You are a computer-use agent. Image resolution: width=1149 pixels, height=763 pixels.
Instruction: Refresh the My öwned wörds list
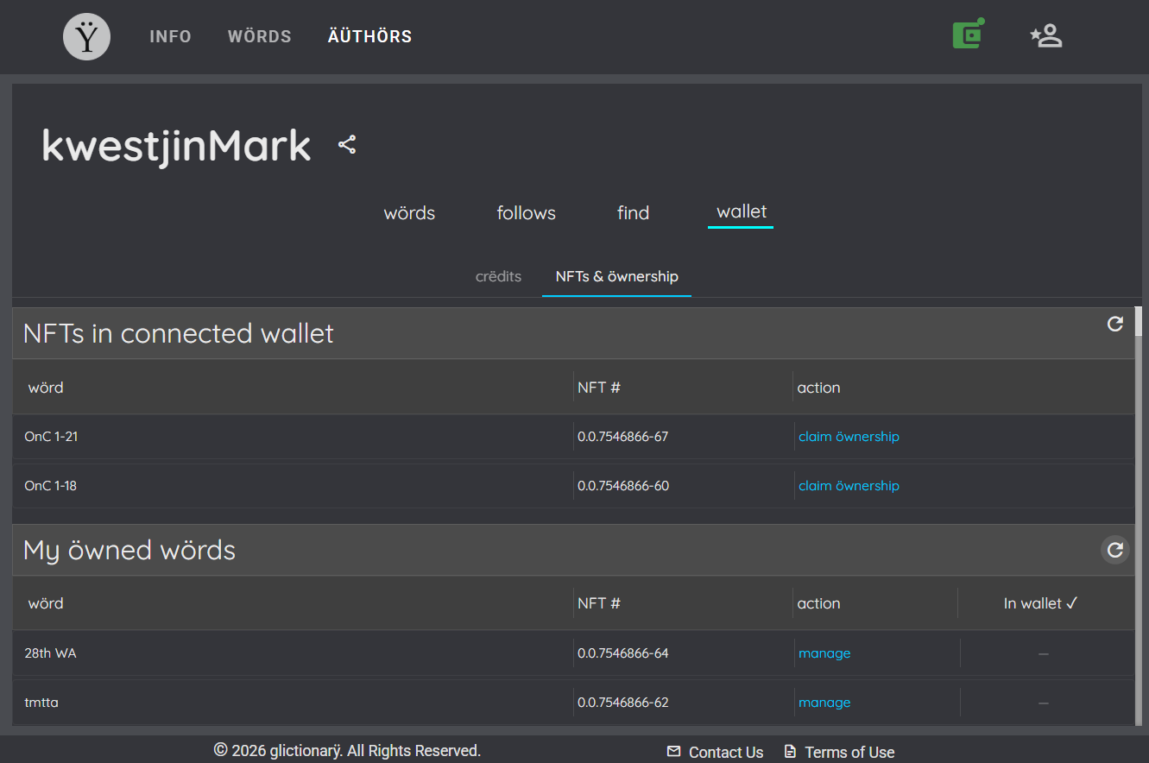(1115, 550)
